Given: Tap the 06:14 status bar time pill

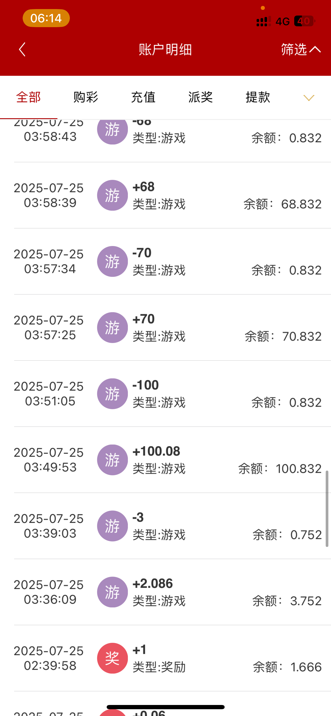Looking at the screenshot, I should click(46, 18).
